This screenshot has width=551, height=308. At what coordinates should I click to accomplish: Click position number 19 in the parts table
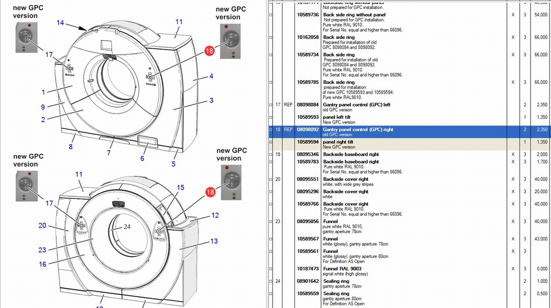[x=277, y=154]
